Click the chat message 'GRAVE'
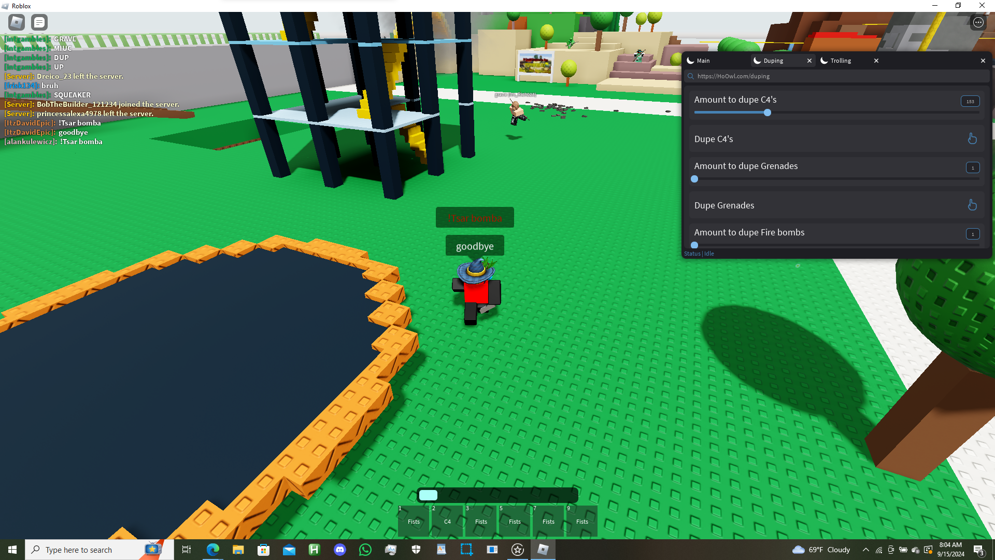This screenshot has width=995, height=560. (65, 39)
